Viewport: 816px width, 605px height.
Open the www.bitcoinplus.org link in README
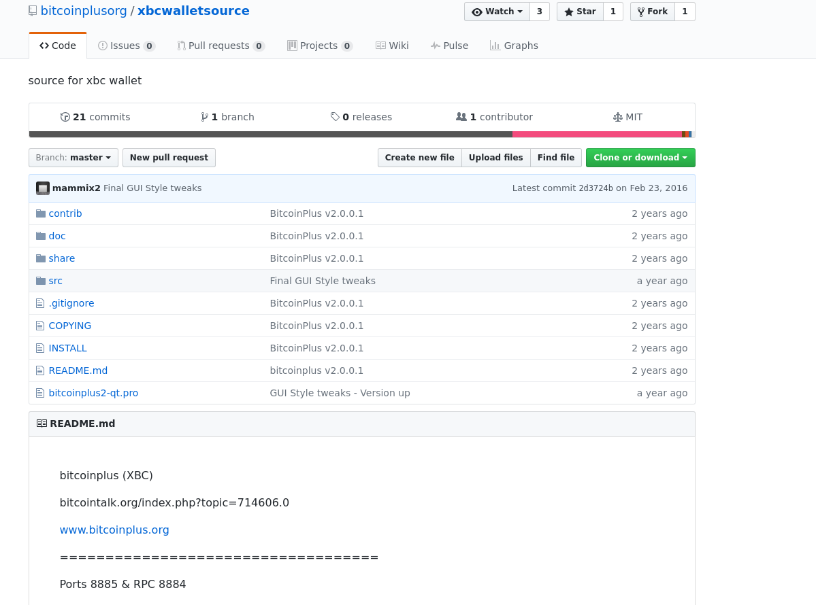click(114, 530)
